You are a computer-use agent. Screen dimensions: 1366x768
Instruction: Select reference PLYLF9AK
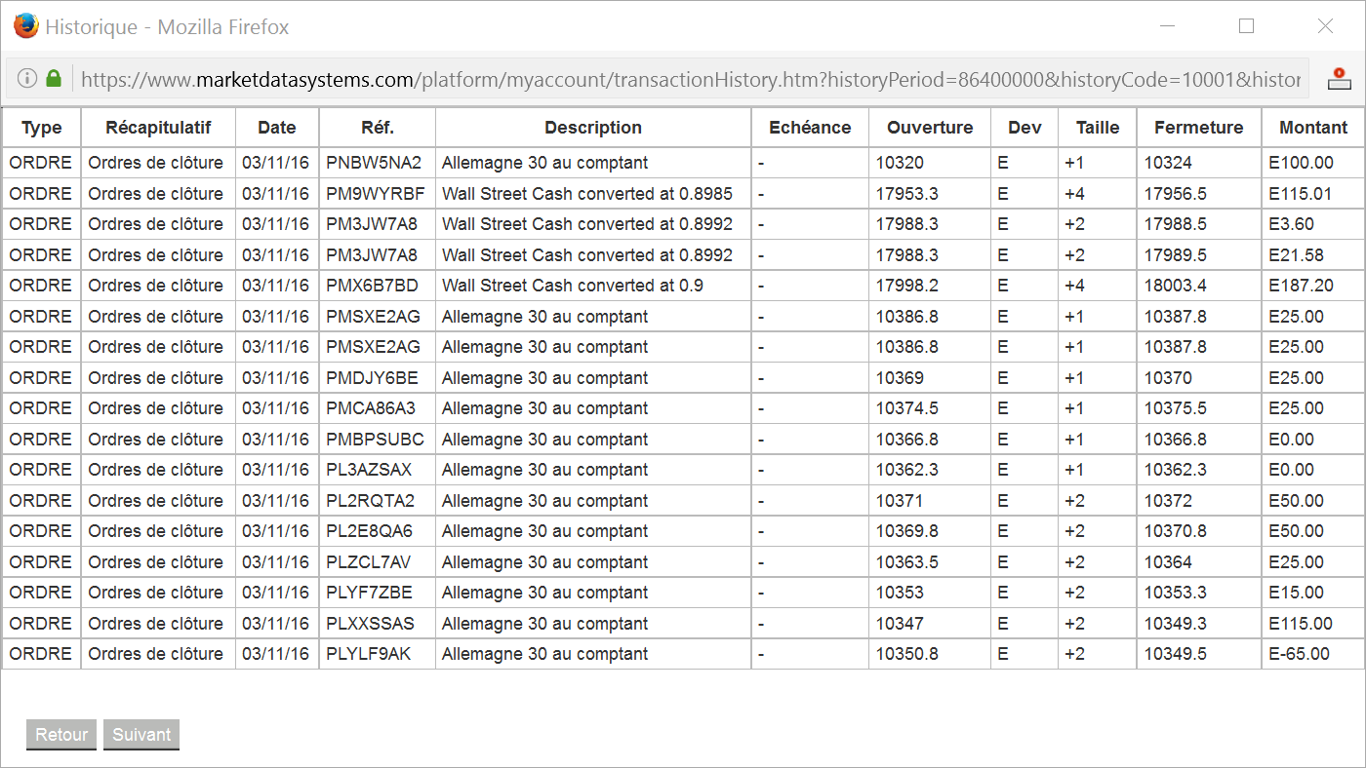coord(369,654)
